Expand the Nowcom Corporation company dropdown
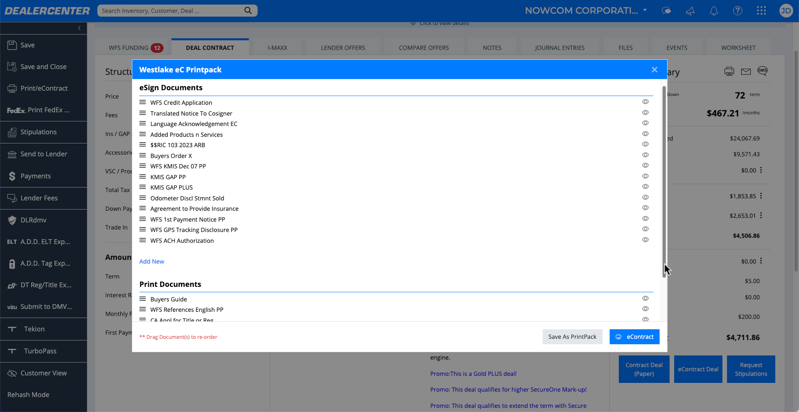 [645, 10]
